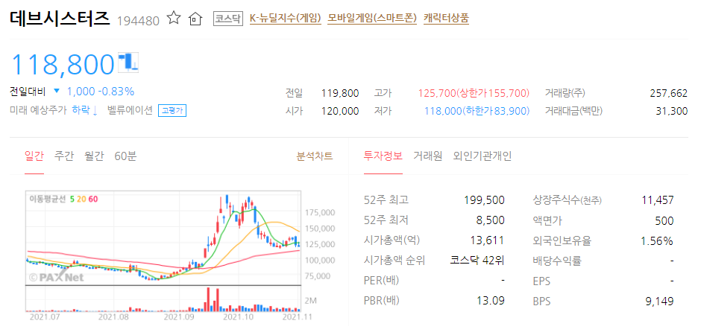Click the 외국인보유율 value 1.56%
The height and width of the screenshot is (335, 701).
[657, 241]
